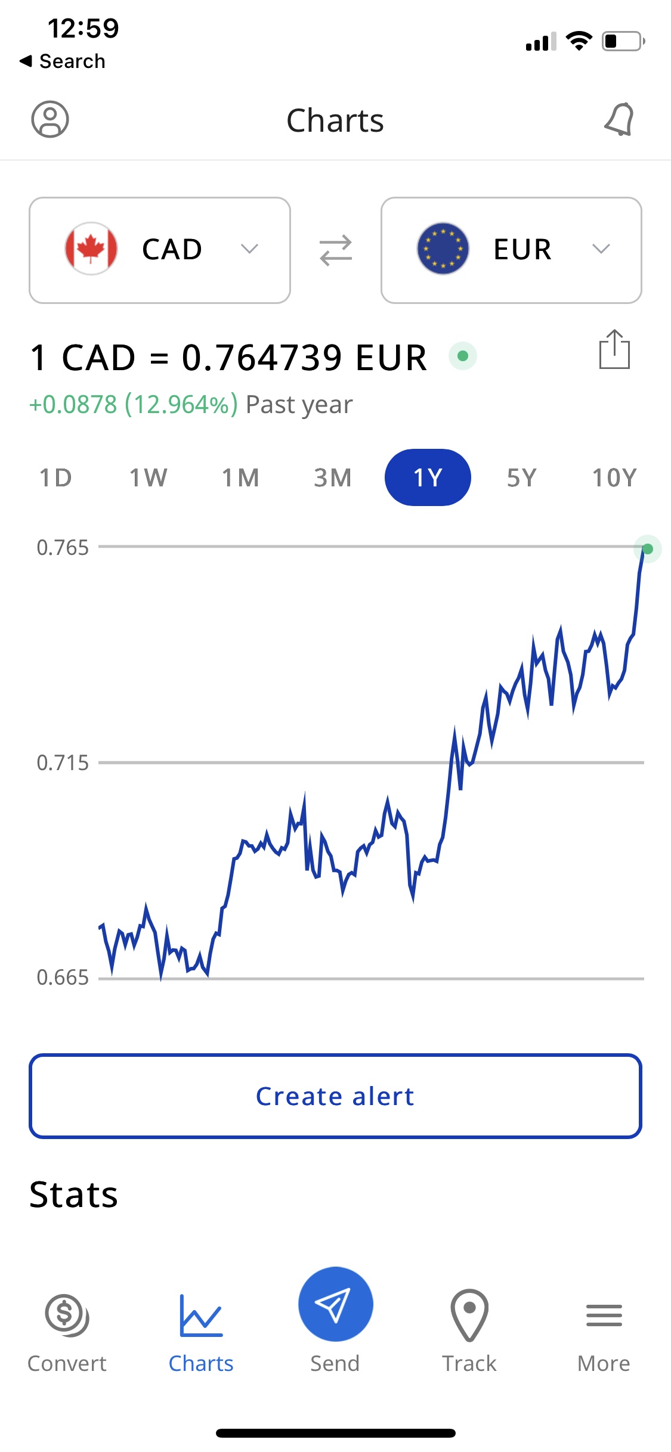Open the More hamburger menu

pyautogui.click(x=604, y=1316)
